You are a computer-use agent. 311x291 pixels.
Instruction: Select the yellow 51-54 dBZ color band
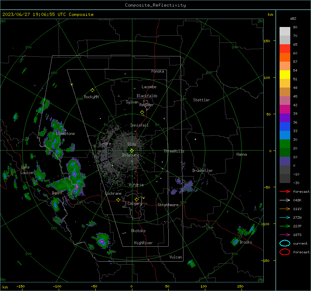[x=285, y=74]
